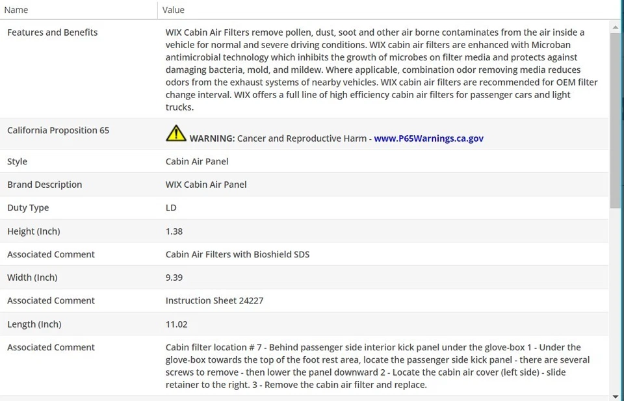
Task: Select the California Proposition 65 label
Action: coord(58,131)
